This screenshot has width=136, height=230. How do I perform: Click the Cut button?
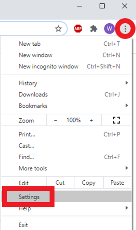tap(60, 183)
